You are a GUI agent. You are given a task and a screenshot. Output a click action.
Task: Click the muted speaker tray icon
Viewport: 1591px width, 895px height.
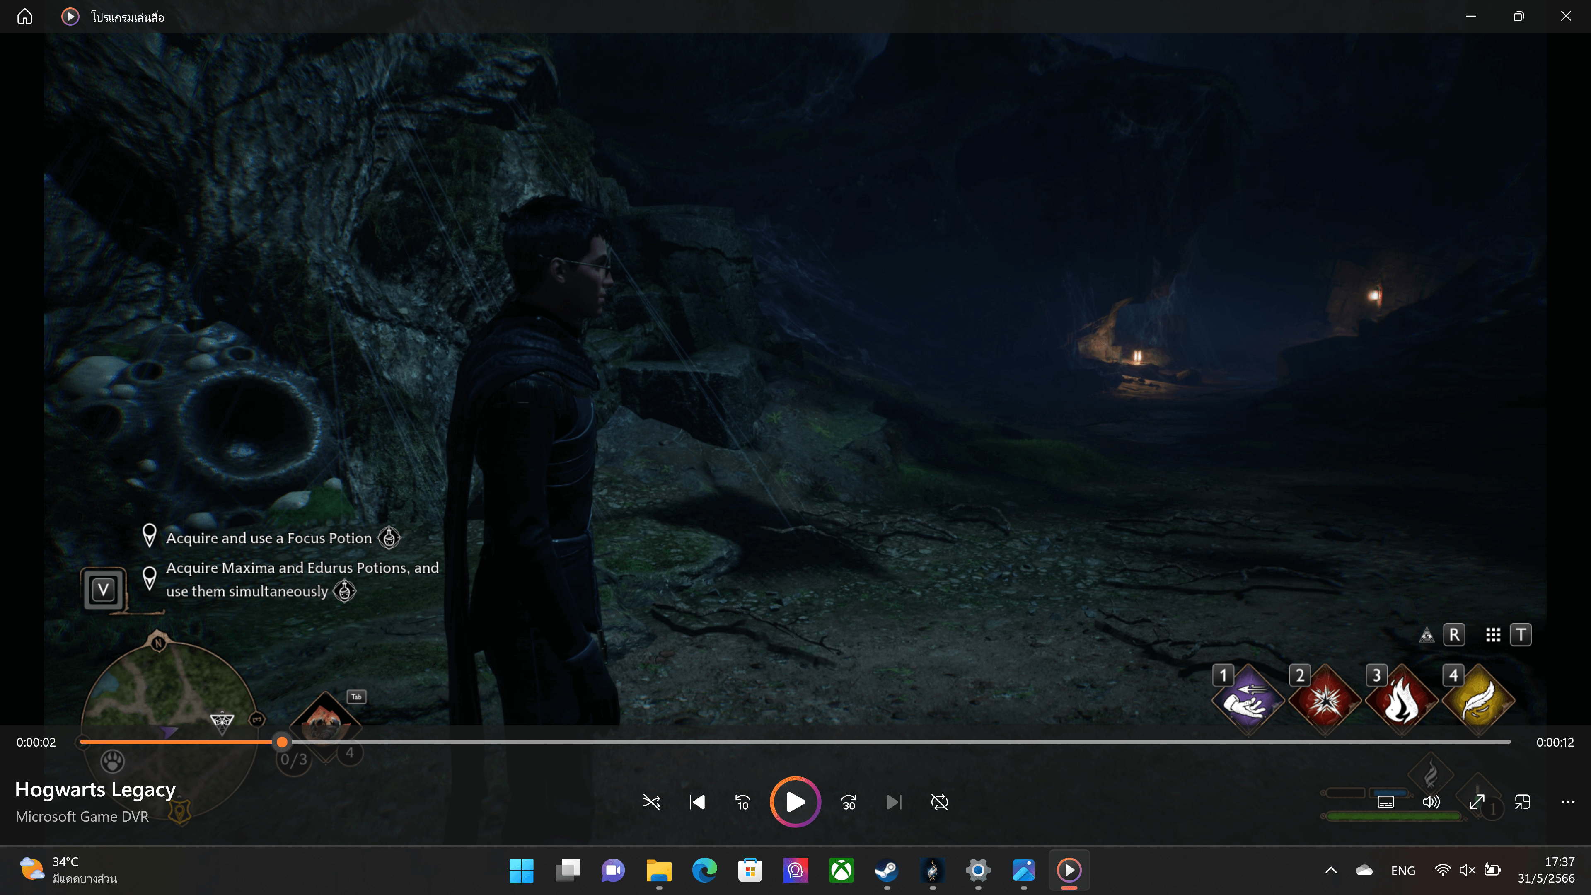[1468, 870]
